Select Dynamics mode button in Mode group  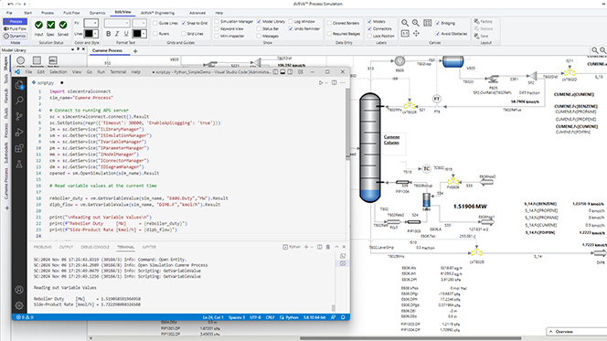15,36
